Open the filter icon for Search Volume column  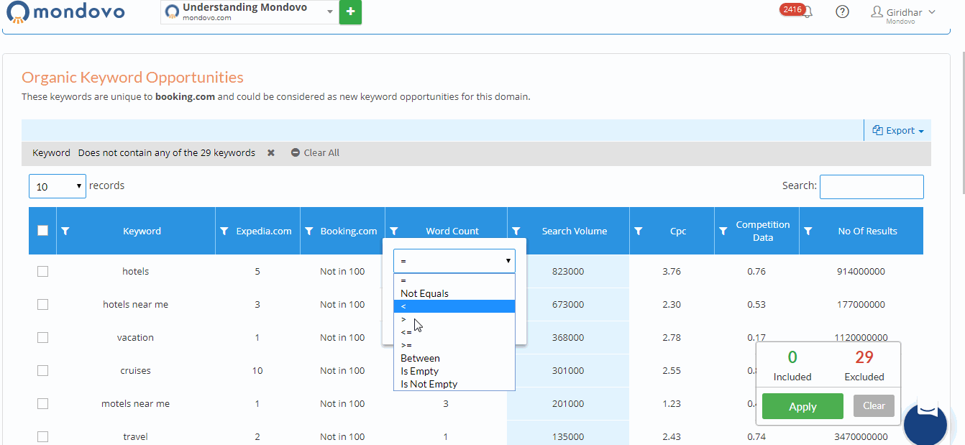[x=516, y=231]
